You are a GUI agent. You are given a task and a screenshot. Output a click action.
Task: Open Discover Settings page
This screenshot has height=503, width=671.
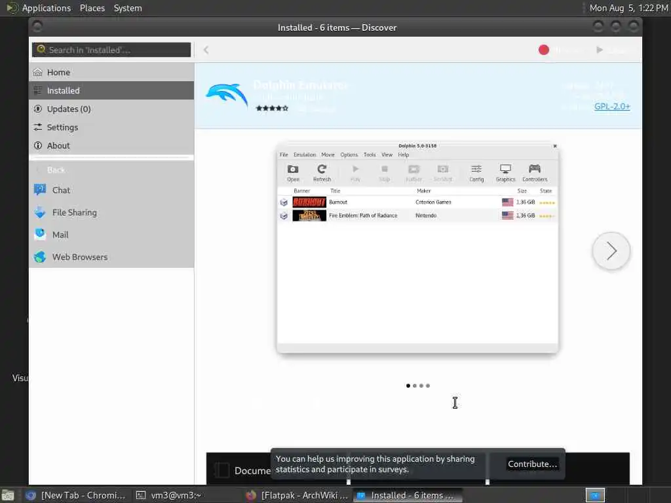pyautogui.click(x=111, y=128)
